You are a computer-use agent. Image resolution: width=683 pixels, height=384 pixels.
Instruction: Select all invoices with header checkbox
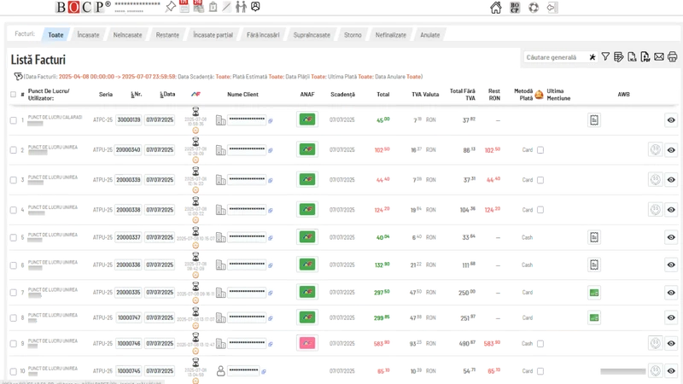(13, 95)
